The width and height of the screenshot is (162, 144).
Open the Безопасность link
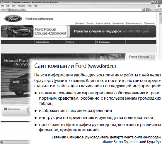(x=134, y=23)
